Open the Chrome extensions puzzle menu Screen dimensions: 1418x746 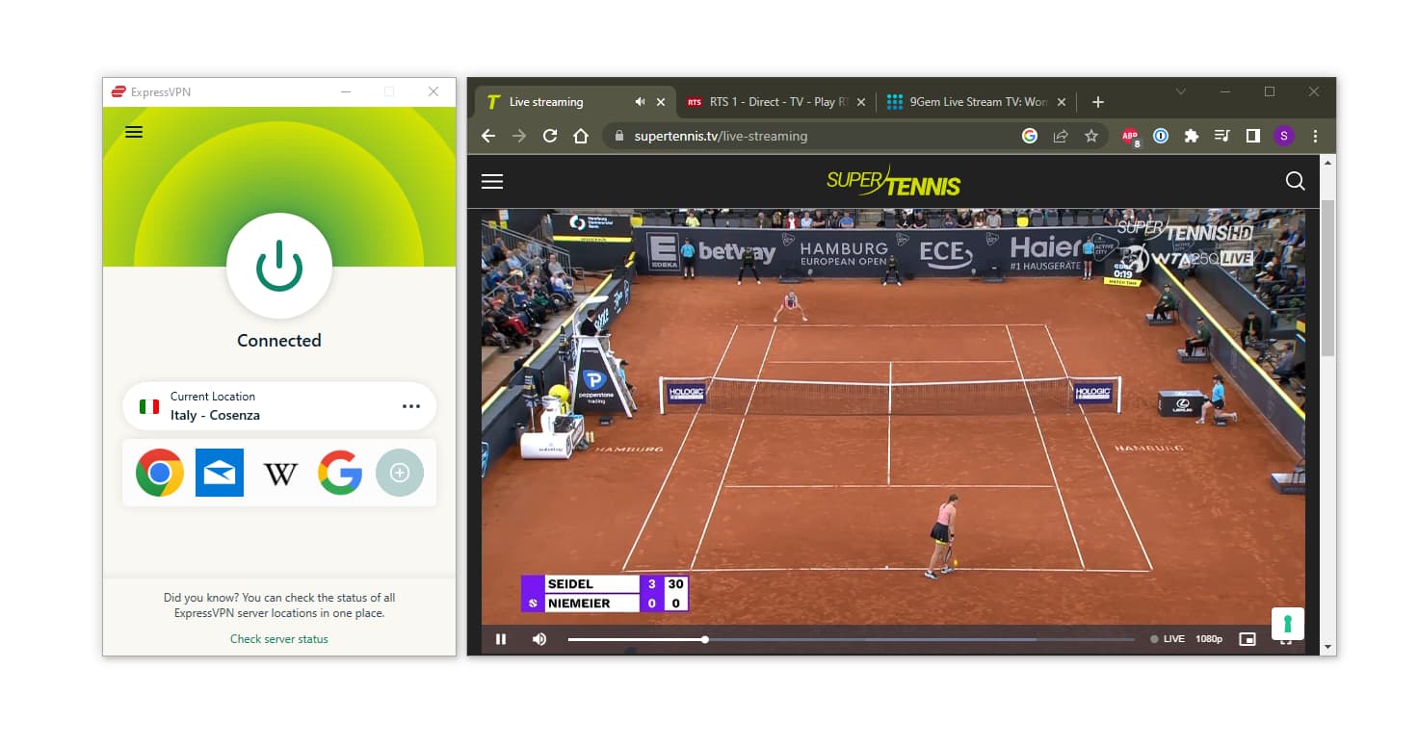click(1192, 136)
